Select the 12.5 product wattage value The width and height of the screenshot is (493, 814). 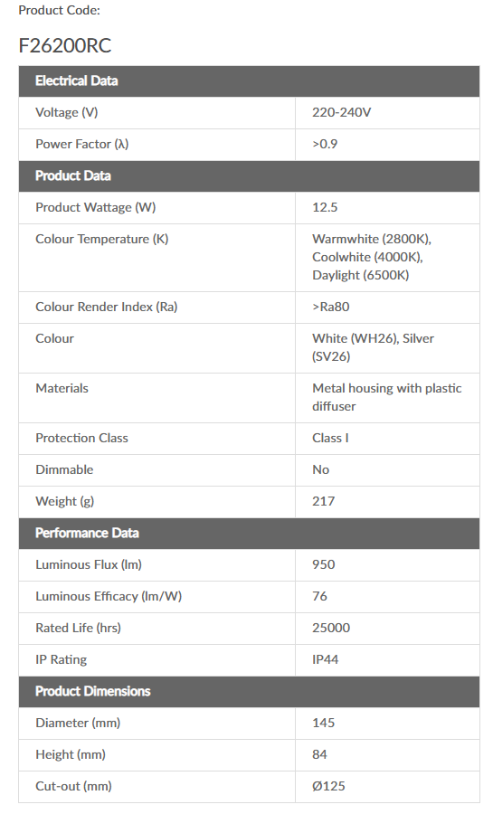pyautogui.click(x=325, y=208)
